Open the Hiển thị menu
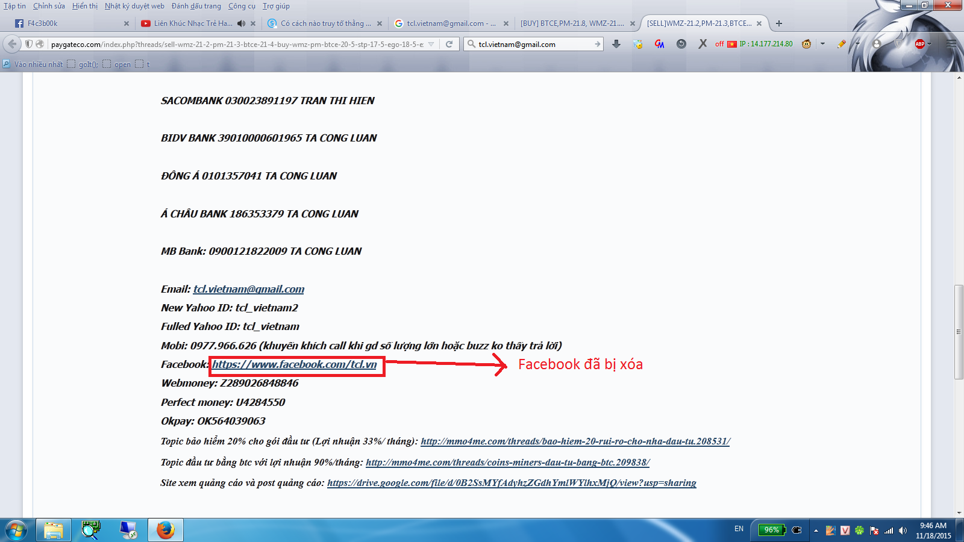 pos(85,6)
